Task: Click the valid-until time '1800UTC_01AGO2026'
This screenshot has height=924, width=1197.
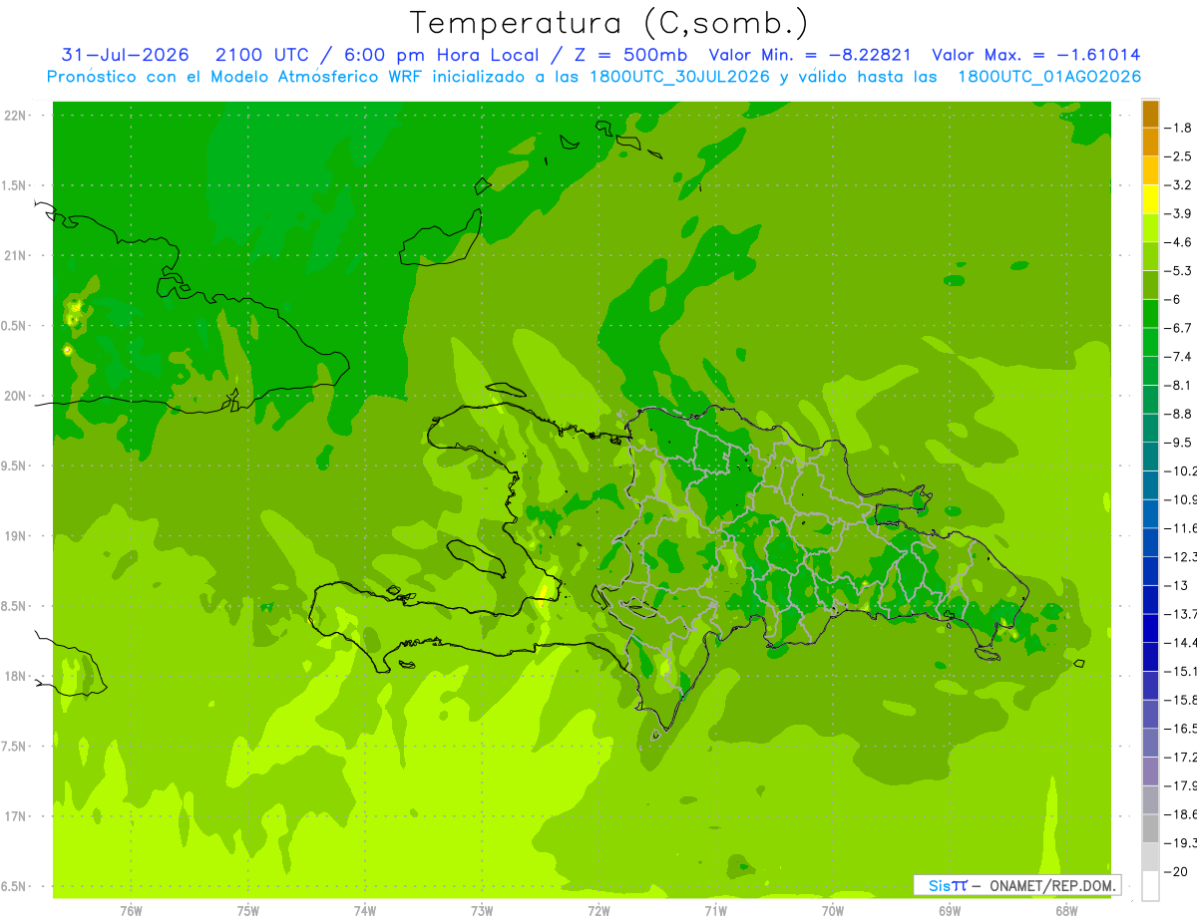Action: 1049,77
